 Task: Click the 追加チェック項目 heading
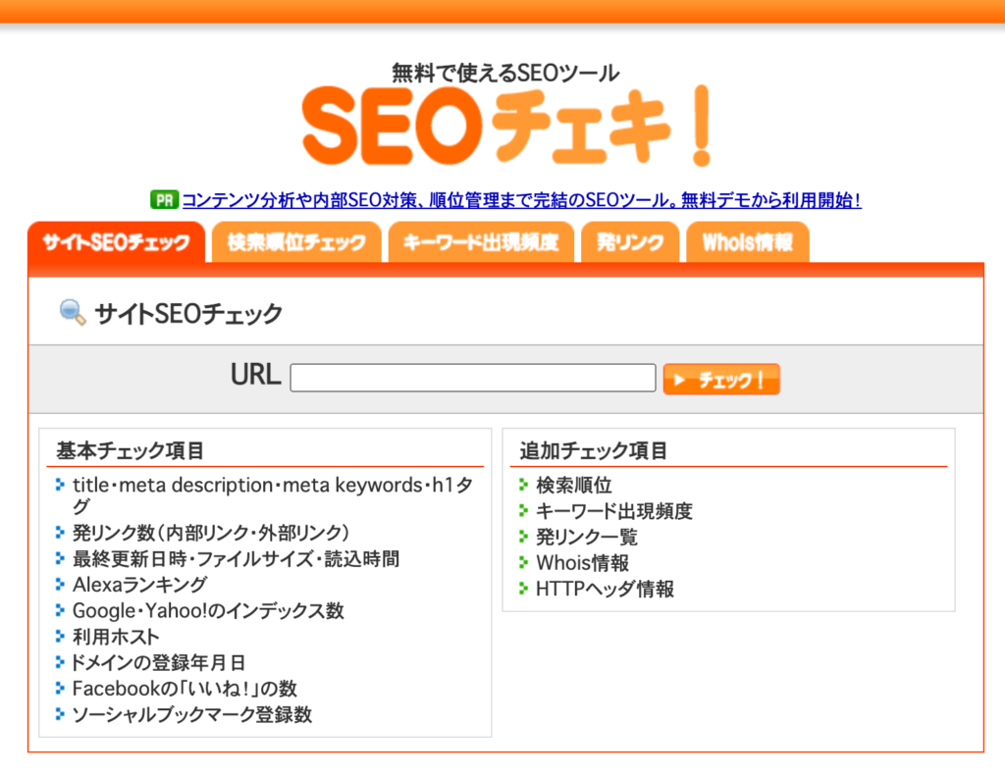594,450
